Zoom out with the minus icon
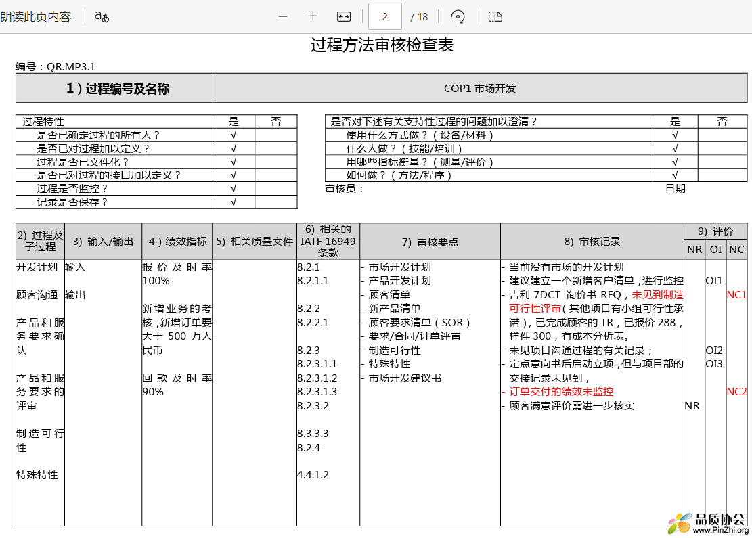Screen dimensions: 752x538 (283, 17)
